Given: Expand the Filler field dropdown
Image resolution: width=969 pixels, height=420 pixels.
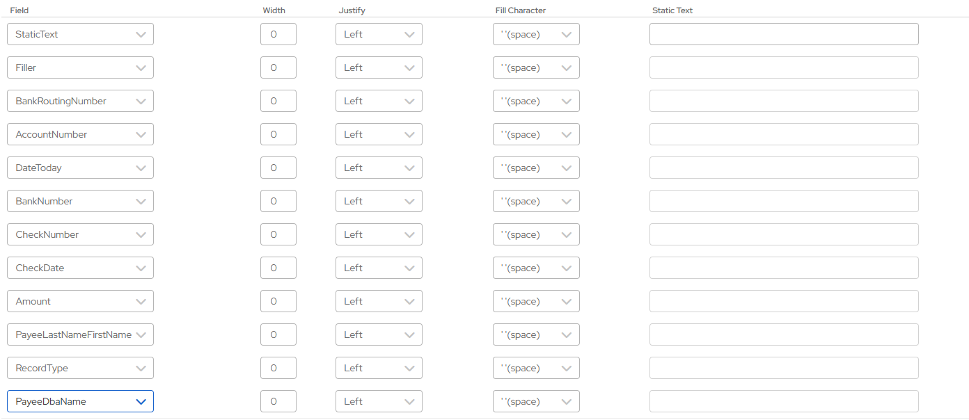Looking at the screenshot, I should 80,67.
